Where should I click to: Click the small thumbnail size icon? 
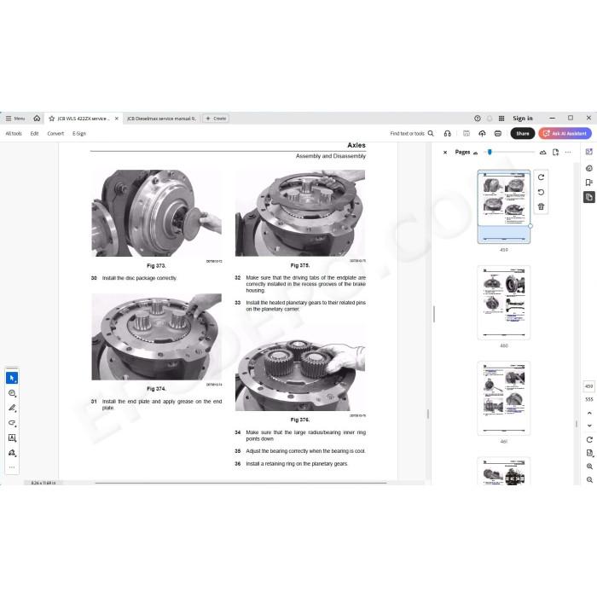tap(476, 153)
